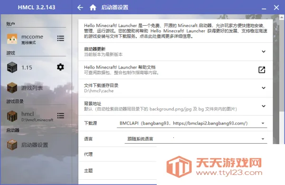The width and height of the screenshot is (285, 185).
Task: Click the mccome player avatar
Action: 12,39
